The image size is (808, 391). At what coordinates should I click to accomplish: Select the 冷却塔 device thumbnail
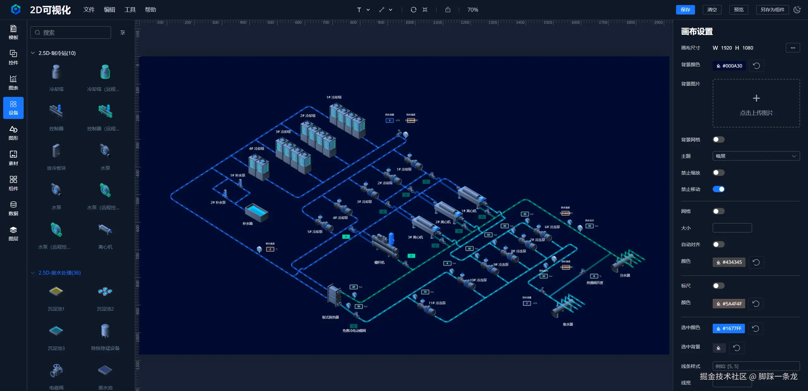56,73
